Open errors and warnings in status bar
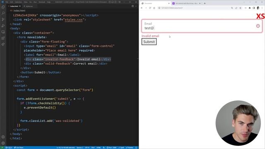 tap(9, 147)
